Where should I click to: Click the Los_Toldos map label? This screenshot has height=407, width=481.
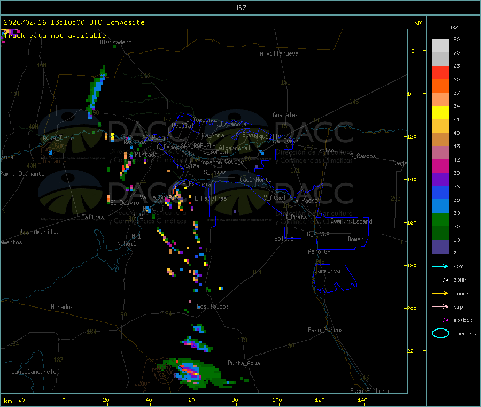tap(213, 306)
